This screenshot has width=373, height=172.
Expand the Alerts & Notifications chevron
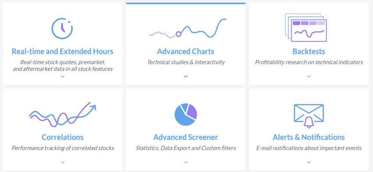309,162
